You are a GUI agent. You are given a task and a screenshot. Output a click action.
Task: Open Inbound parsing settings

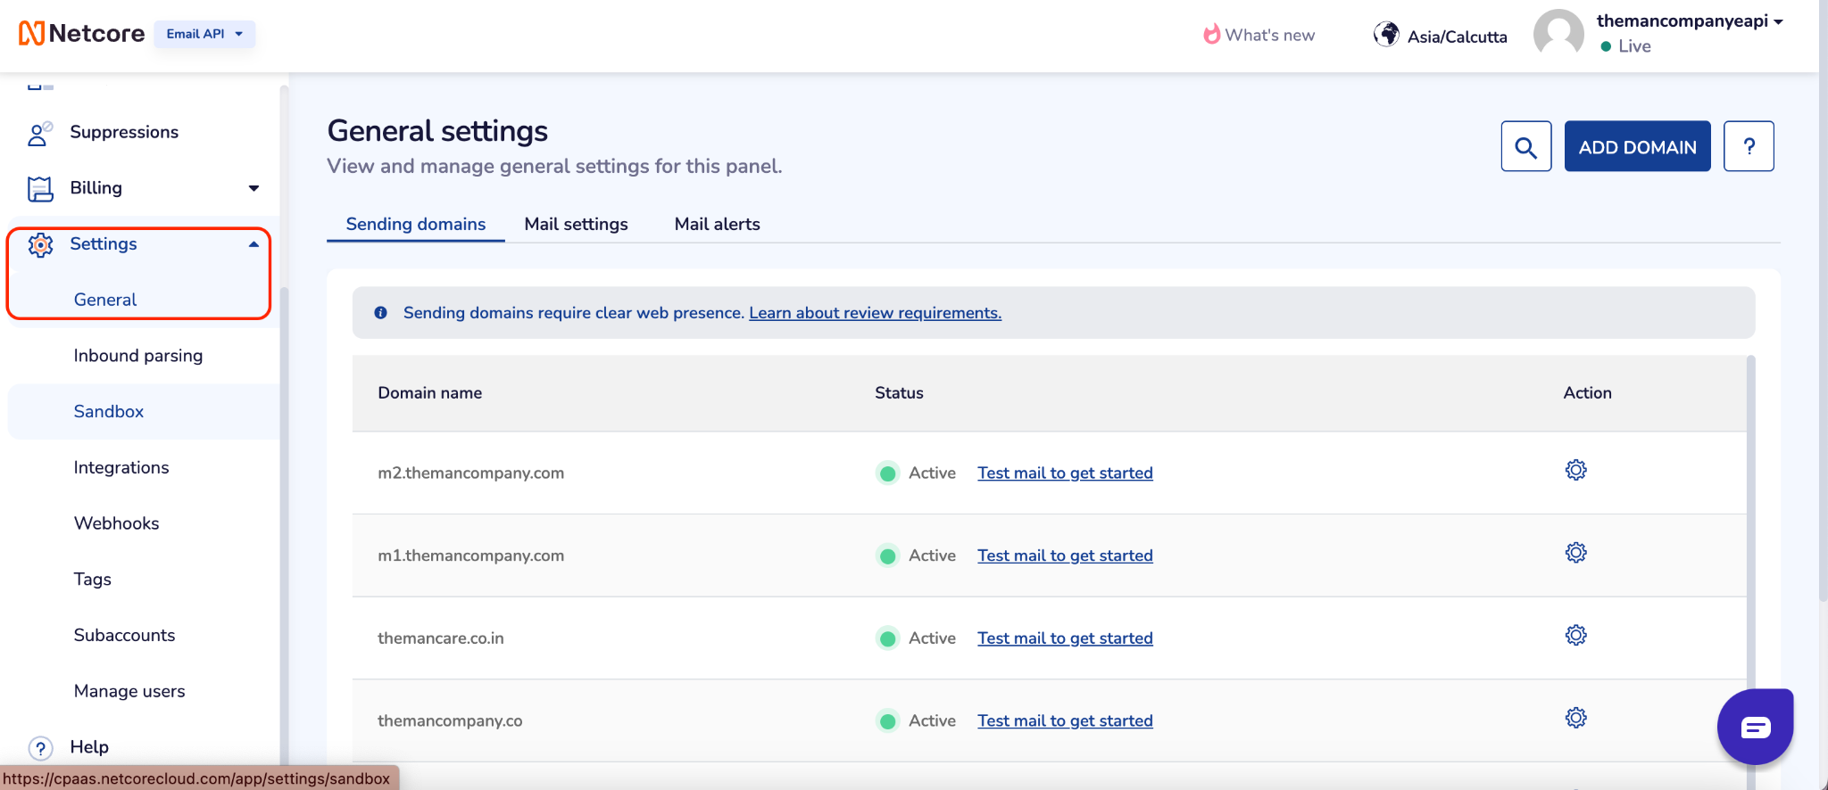click(138, 356)
